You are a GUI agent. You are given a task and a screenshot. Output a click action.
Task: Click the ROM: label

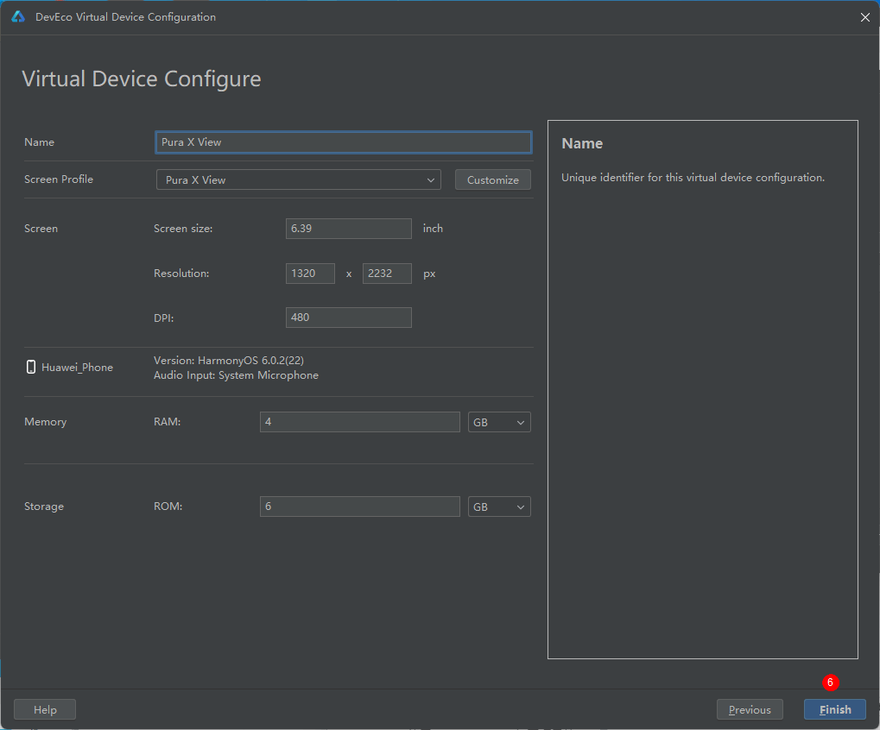pyautogui.click(x=168, y=507)
